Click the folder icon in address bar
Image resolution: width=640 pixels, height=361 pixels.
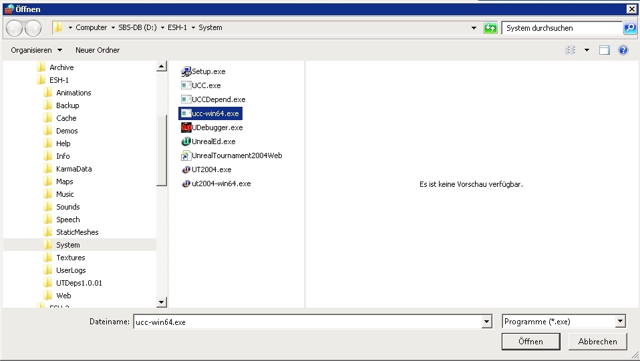58,27
